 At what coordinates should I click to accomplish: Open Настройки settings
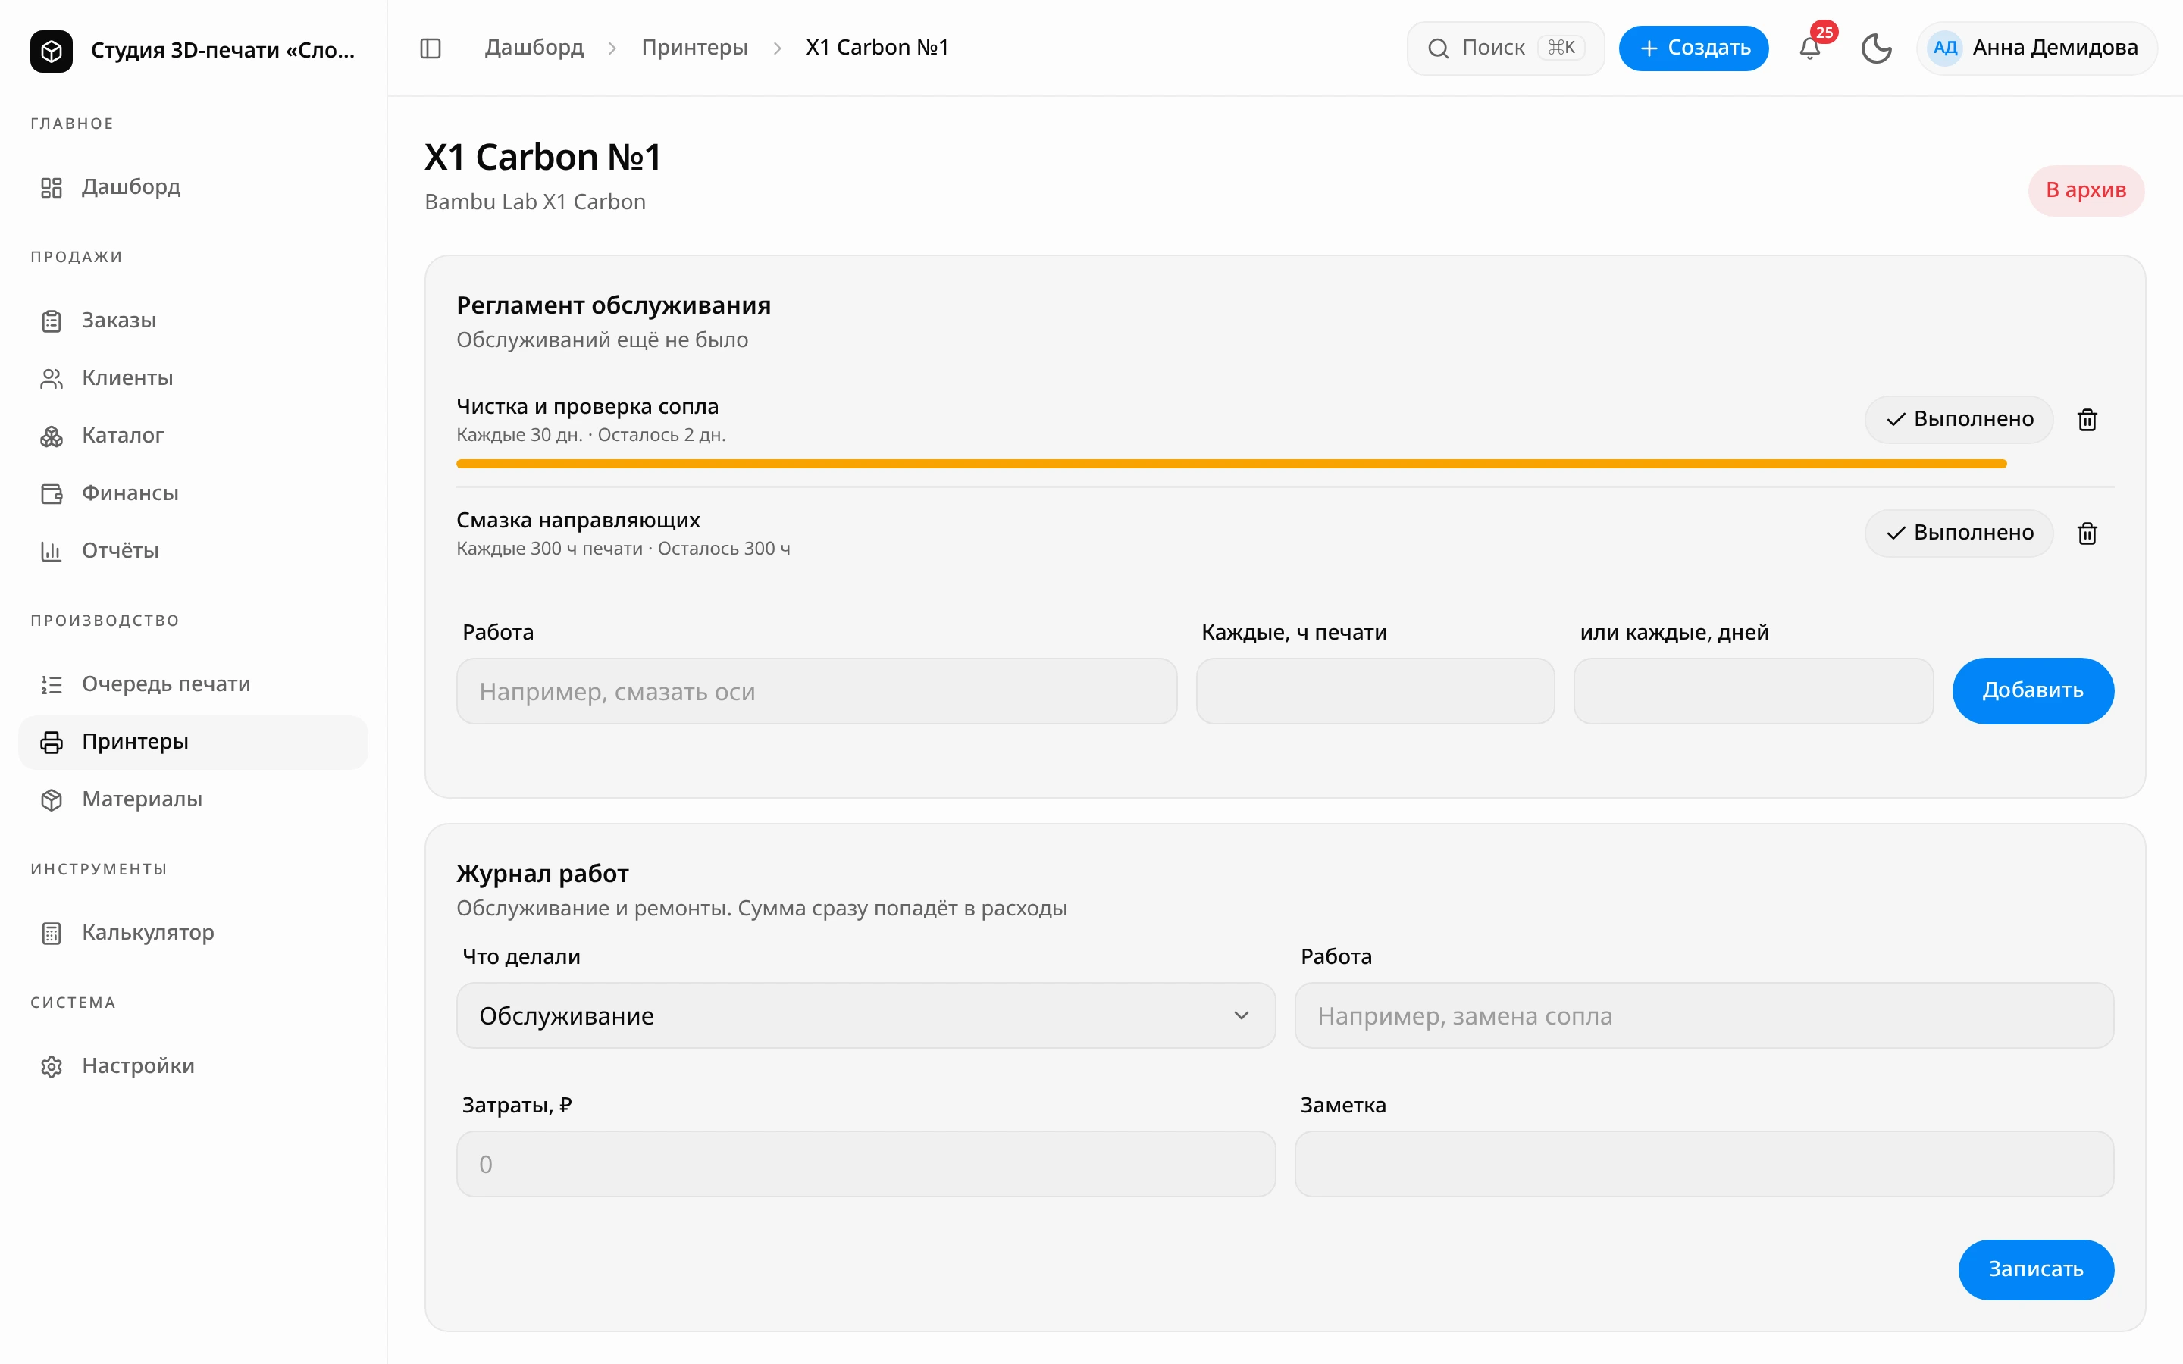193,1066
